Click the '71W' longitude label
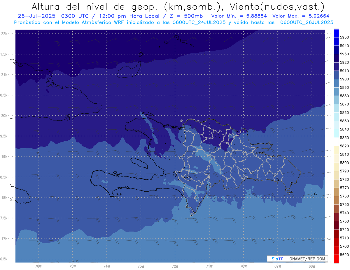The image size is (350, 270). click(209, 266)
